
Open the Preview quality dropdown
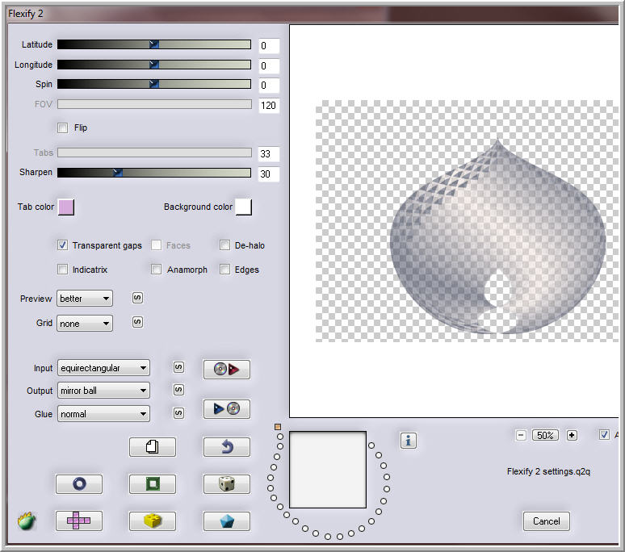pos(85,299)
